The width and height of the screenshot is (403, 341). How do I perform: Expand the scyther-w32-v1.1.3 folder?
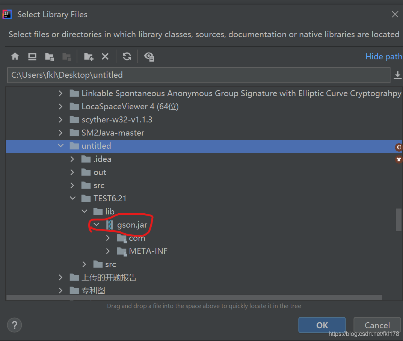pyautogui.click(x=60, y=120)
